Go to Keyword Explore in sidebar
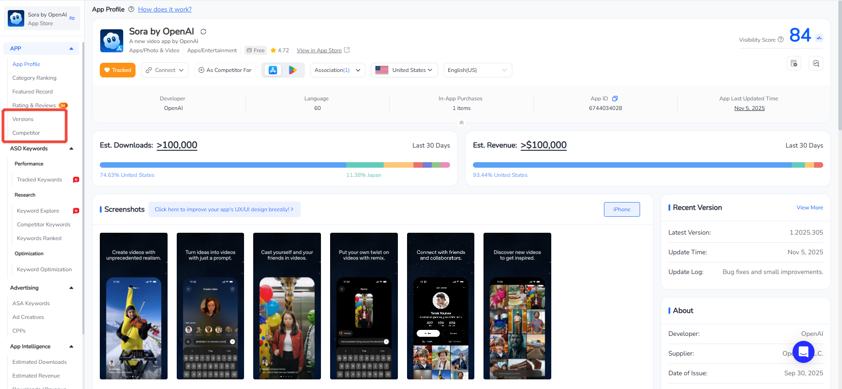This screenshot has height=389, width=842. click(x=38, y=211)
